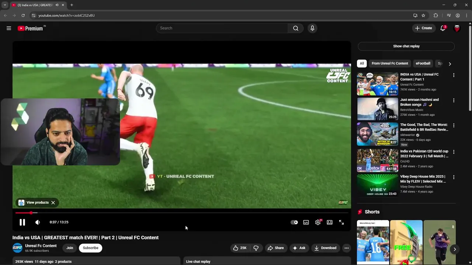Viewport: 472px width, 265px height.
Task: Pause the video
Action: click(22, 222)
